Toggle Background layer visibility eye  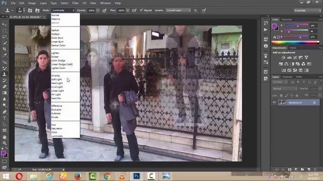274,103
